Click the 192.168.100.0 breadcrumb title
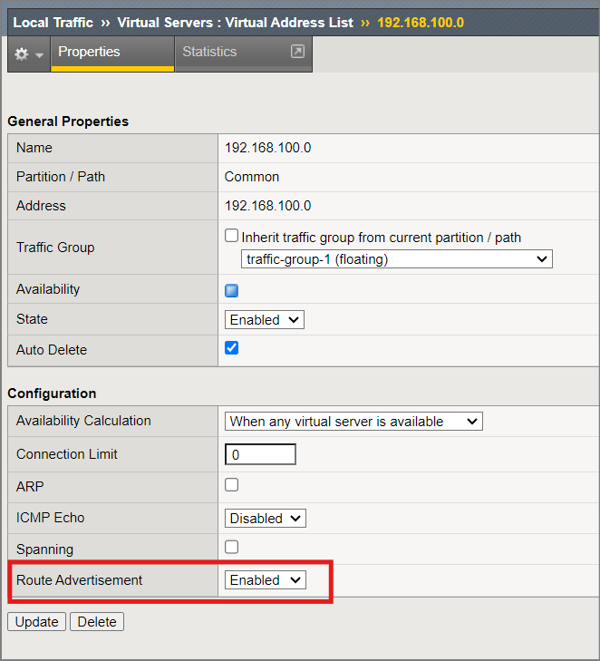This screenshot has height=661, width=600. coord(419,23)
